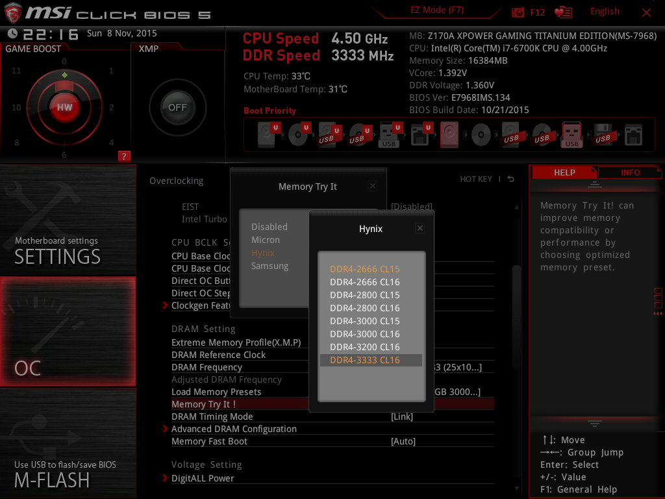The width and height of the screenshot is (665, 499).
Task: Select Disabled in Memory Try It list
Action: point(270,227)
